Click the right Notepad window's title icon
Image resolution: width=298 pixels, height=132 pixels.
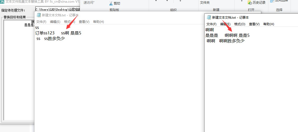coord(209,18)
